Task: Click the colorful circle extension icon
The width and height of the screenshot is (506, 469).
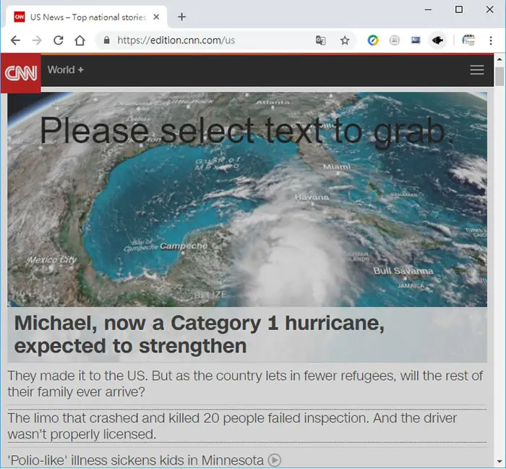Action: pos(373,41)
